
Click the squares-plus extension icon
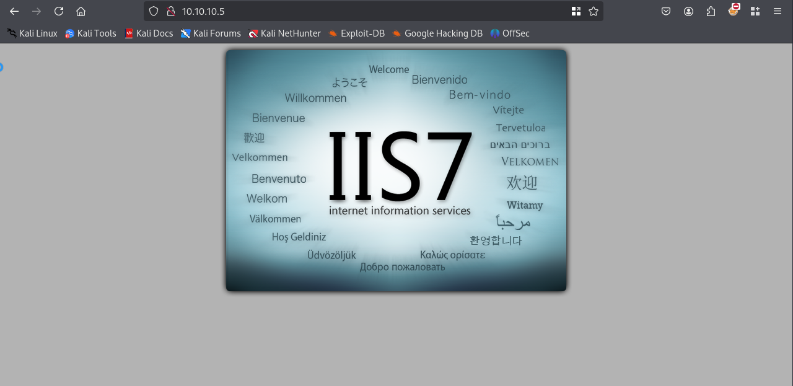click(x=755, y=11)
